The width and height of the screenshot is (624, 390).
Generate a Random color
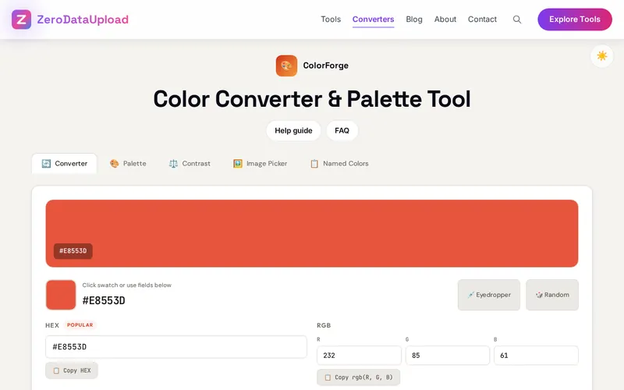tap(552, 295)
